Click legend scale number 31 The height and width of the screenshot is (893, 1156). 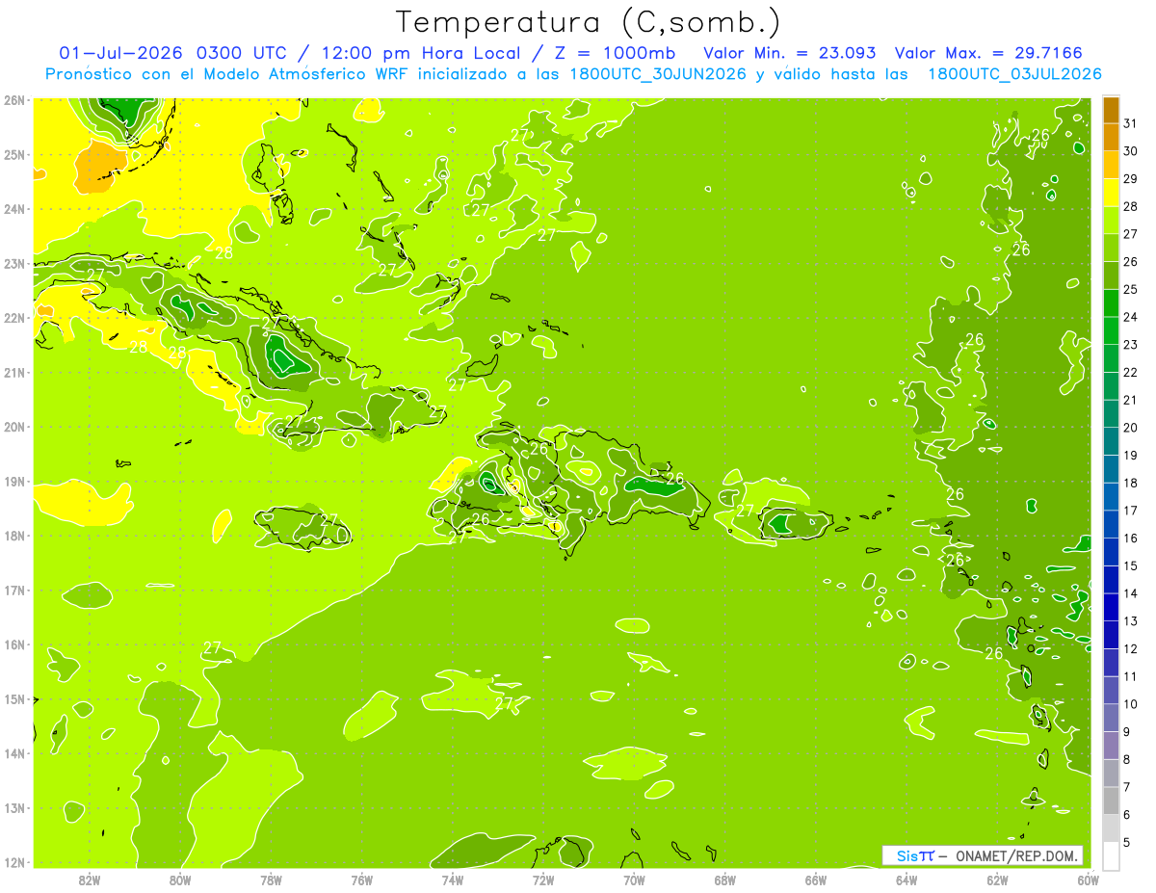coord(1131,123)
